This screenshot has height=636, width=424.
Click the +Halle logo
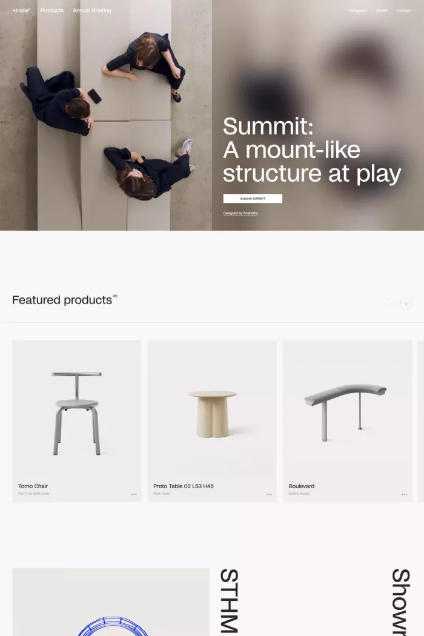click(22, 10)
